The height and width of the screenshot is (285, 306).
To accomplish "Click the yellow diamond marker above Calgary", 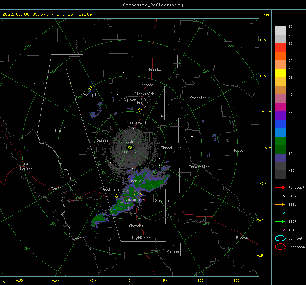I will pyautogui.click(x=134, y=195).
